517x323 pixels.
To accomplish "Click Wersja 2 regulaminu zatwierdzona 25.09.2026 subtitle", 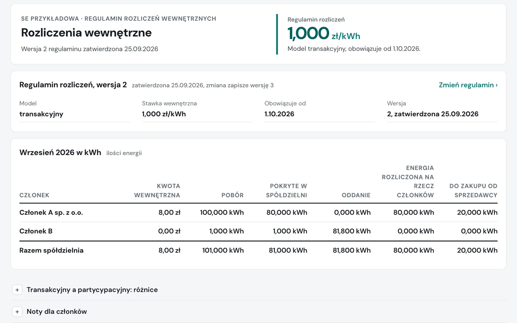I will click(90, 49).
